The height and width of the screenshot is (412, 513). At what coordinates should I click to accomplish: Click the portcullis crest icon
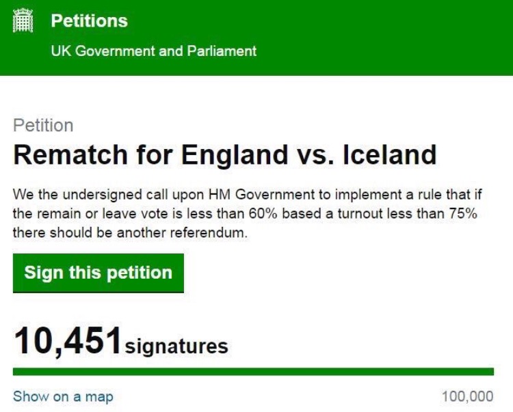[x=23, y=20]
